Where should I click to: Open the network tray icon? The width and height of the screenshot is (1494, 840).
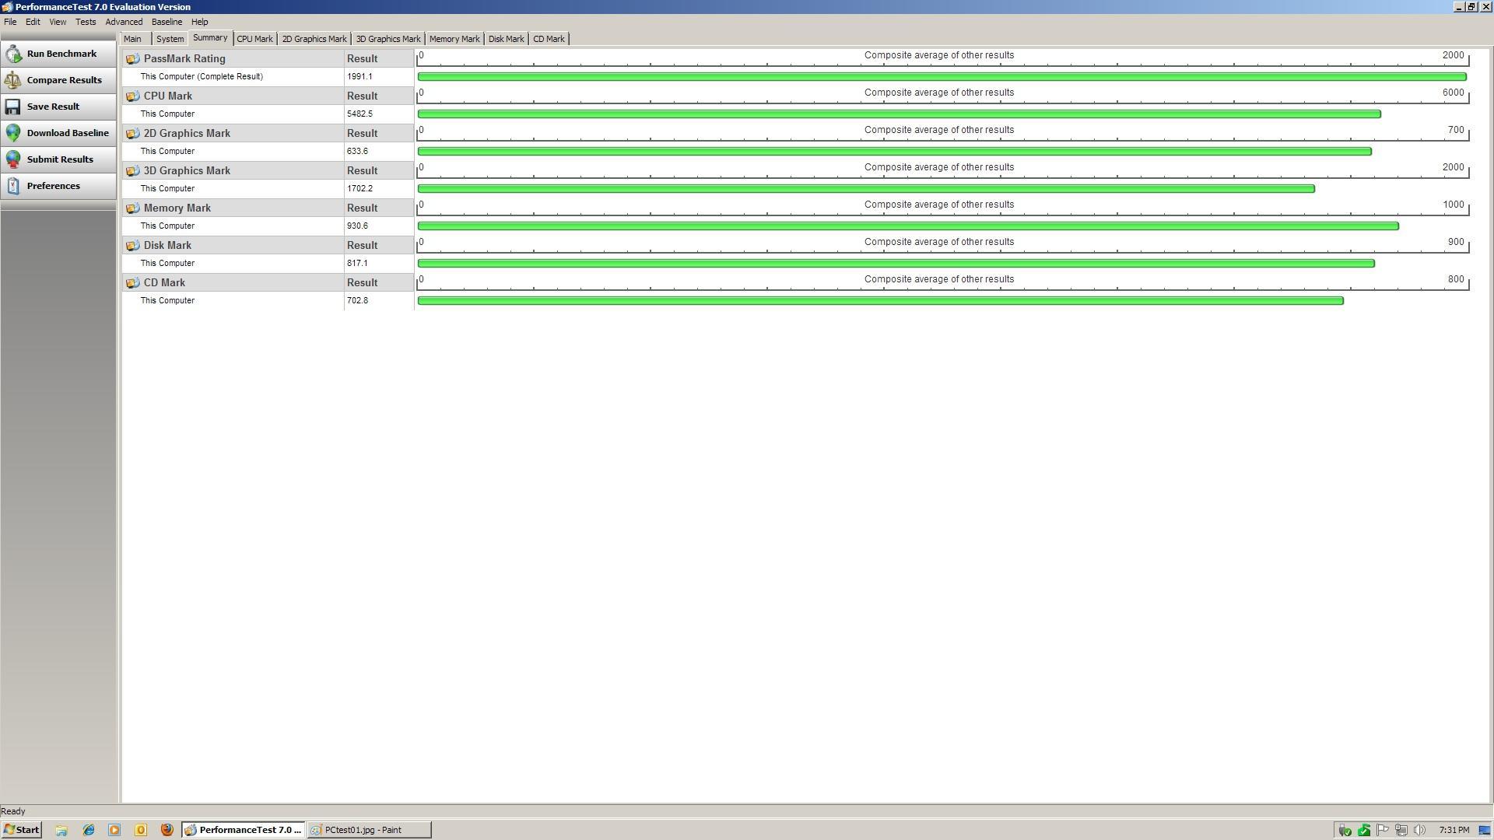click(1401, 831)
